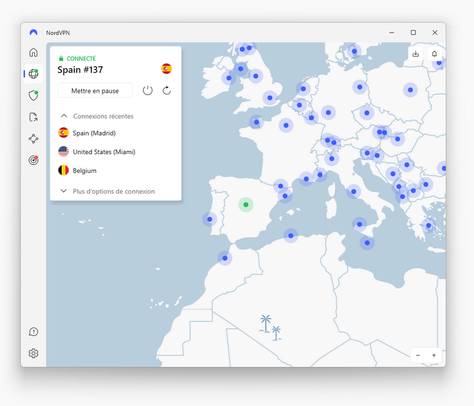Click the NordVPN logo in title bar
This screenshot has height=406, width=474.
click(x=33, y=32)
